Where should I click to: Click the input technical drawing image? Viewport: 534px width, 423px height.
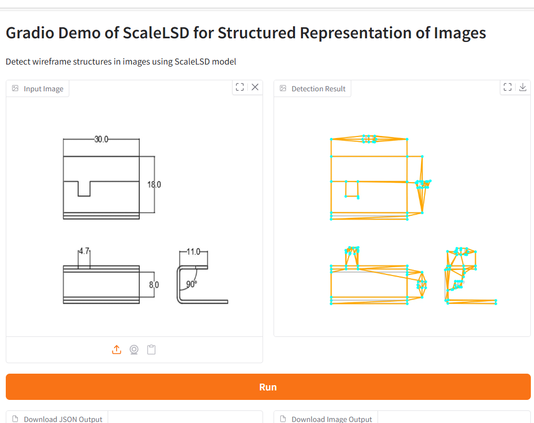[x=134, y=217]
